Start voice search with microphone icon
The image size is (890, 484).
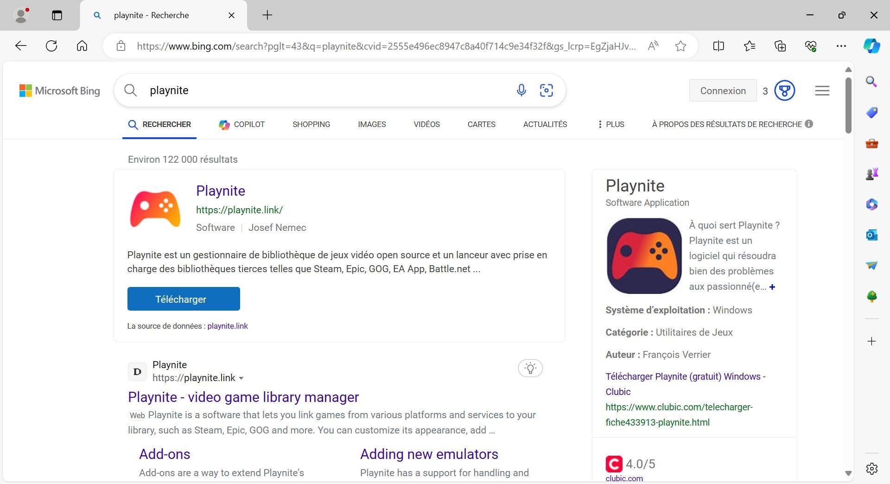(x=521, y=90)
